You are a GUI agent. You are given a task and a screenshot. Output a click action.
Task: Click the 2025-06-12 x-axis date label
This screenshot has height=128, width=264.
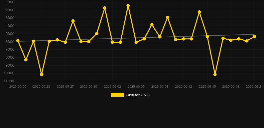[x=183, y=87]
